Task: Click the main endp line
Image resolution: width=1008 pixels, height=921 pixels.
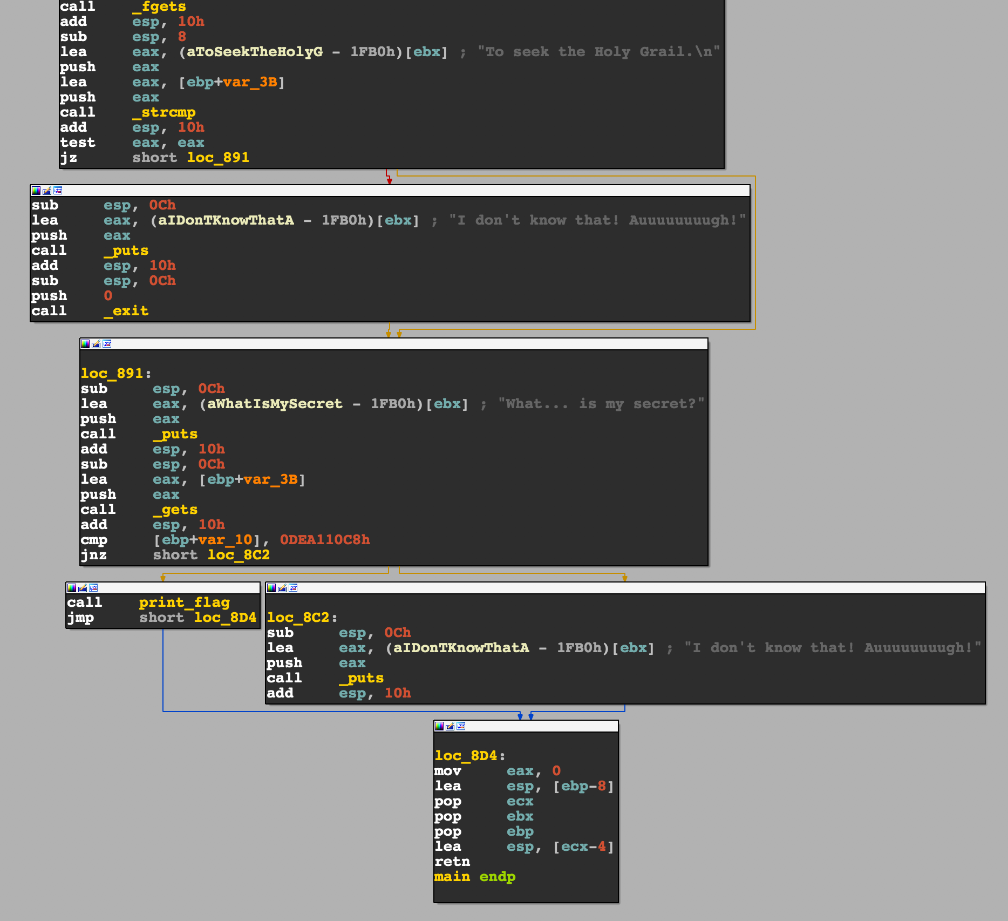Action: [475, 877]
